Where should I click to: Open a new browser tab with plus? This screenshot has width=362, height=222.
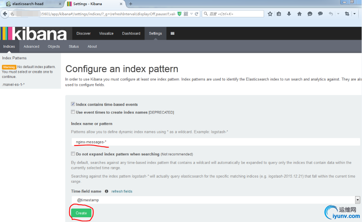(x=131, y=4)
